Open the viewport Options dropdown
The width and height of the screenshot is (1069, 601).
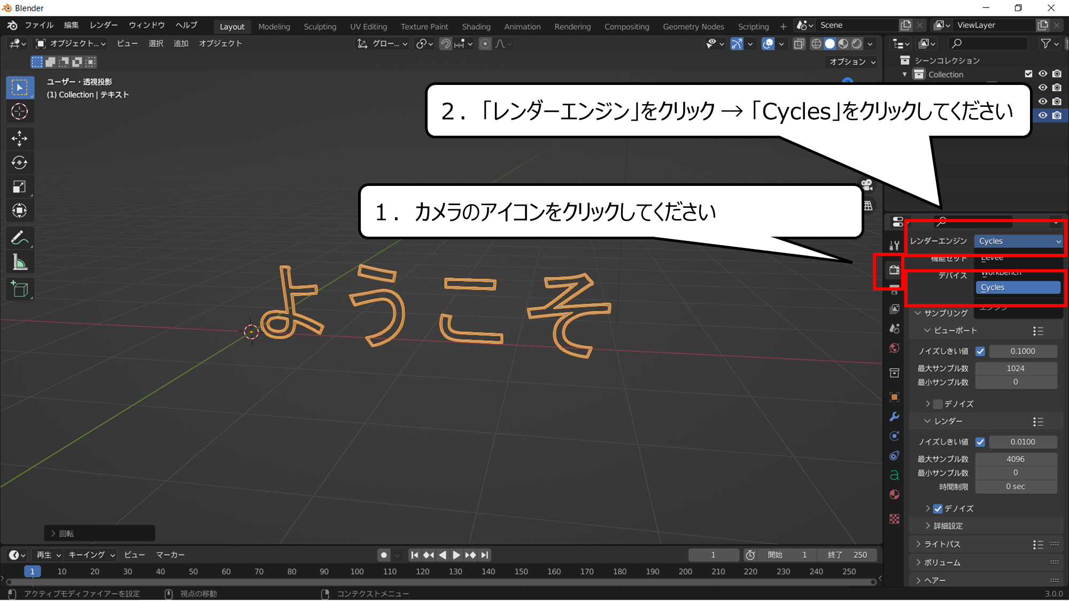point(852,62)
